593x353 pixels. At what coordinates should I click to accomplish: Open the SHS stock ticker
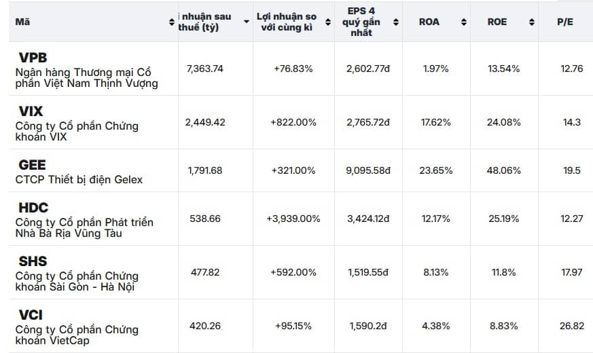(x=33, y=262)
